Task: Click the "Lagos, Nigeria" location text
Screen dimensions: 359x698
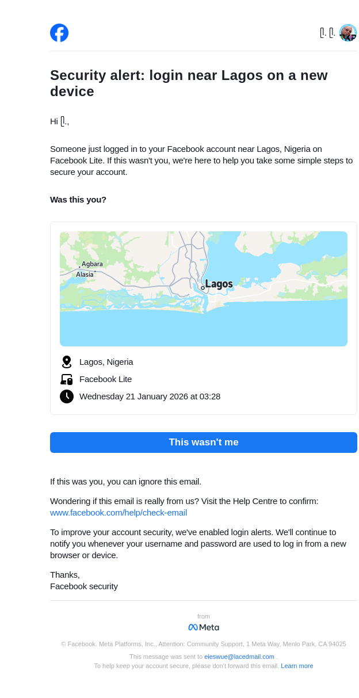Action: pos(106,362)
